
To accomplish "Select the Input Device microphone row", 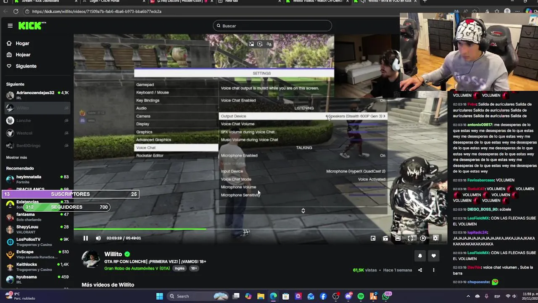I will tap(303, 171).
